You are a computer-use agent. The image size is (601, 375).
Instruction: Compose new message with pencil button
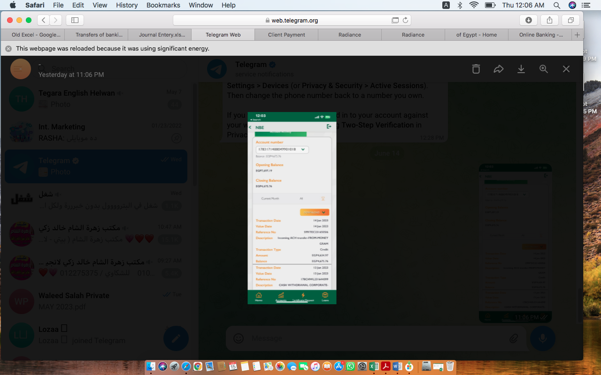pyautogui.click(x=176, y=338)
